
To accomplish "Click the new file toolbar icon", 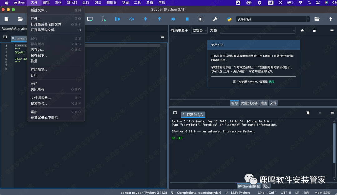I will (x=7, y=19).
